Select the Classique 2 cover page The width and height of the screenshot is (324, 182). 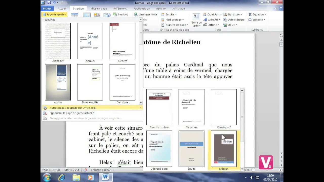(224, 107)
